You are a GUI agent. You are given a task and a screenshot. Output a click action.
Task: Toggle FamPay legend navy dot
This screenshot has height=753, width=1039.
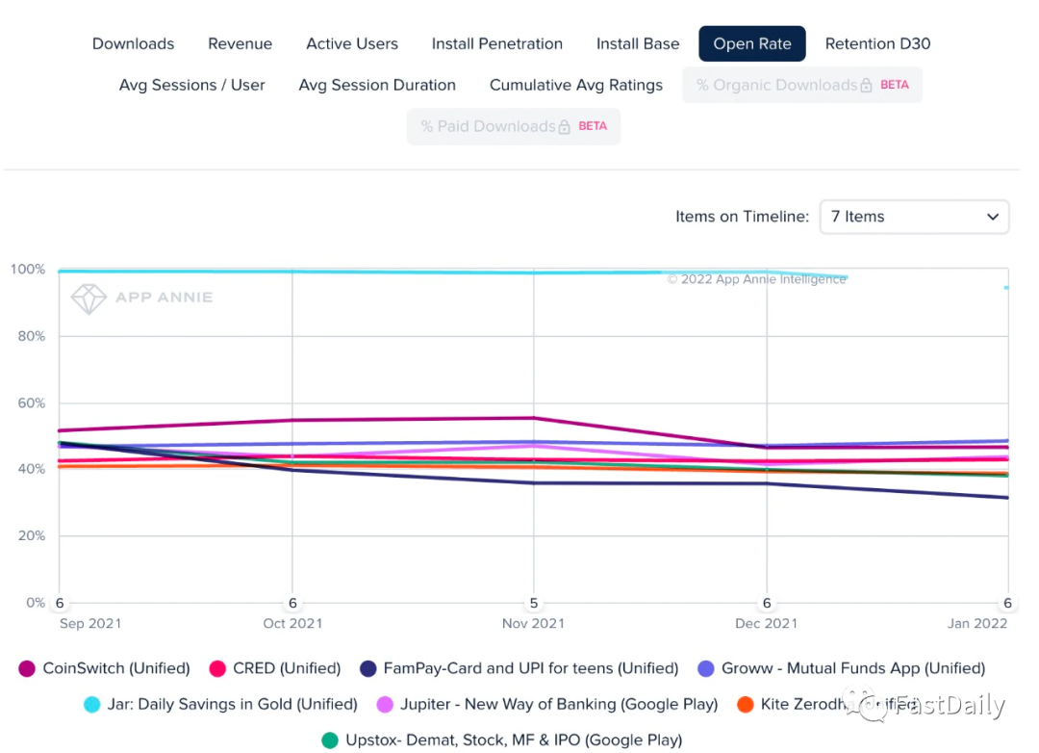pos(368,668)
